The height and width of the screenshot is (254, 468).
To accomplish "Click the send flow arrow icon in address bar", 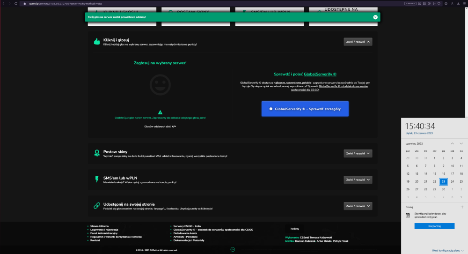I will (x=434, y=4).
